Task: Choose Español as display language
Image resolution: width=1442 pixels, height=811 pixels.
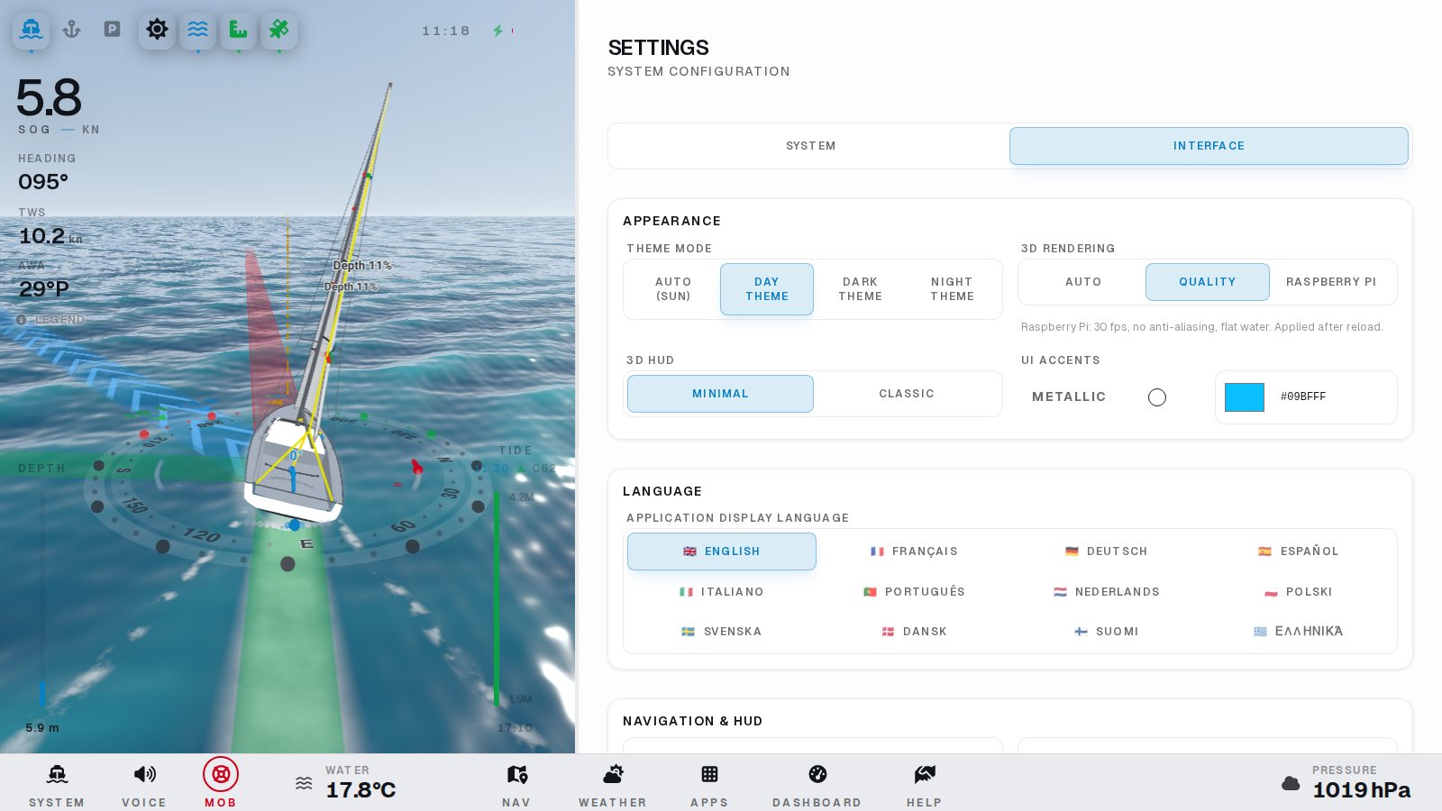Action: tap(1299, 551)
